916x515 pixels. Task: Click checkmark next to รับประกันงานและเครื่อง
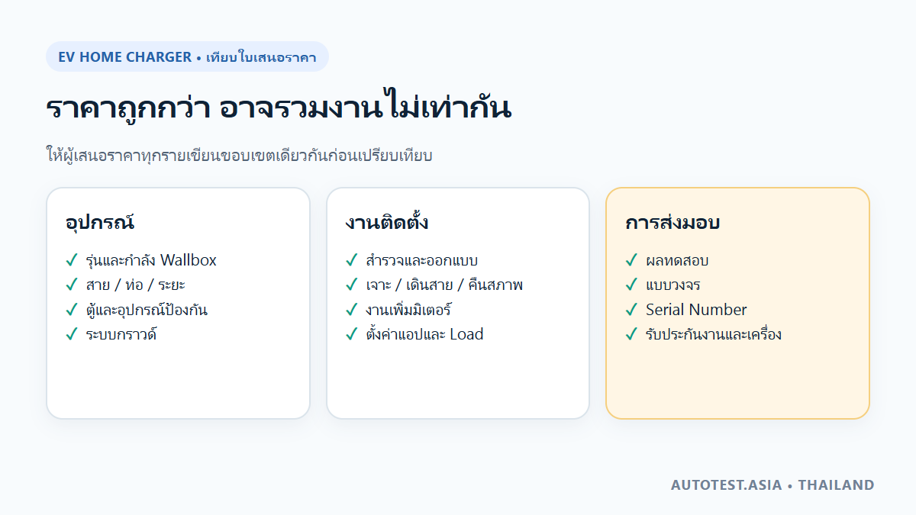click(x=631, y=334)
